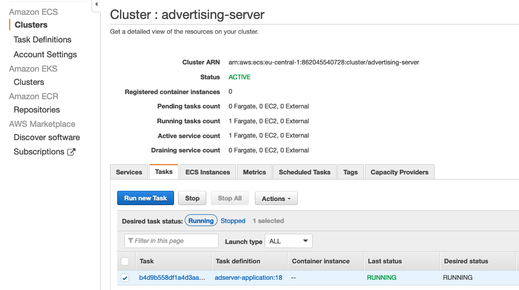Open the Tags tab

click(351, 172)
